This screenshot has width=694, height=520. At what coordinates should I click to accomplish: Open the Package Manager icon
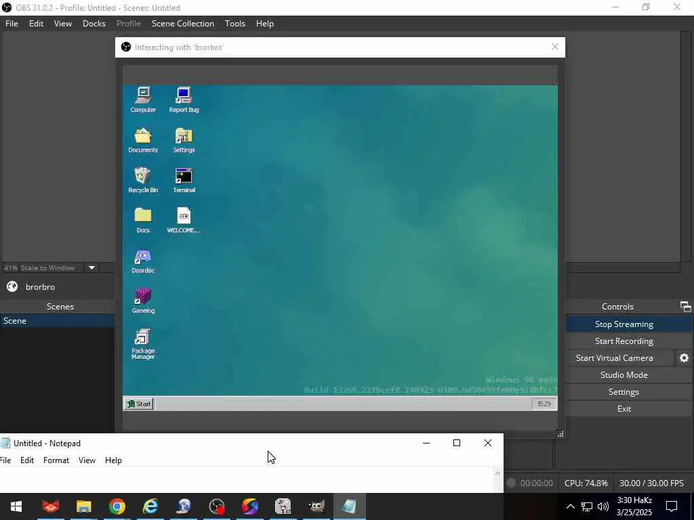pyautogui.click(x=143, y=344)
